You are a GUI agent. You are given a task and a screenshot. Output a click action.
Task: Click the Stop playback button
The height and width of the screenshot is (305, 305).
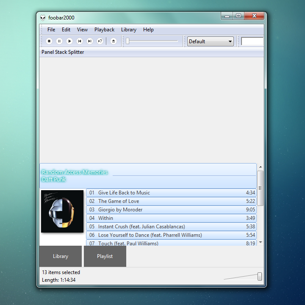[x=49, y=41]
